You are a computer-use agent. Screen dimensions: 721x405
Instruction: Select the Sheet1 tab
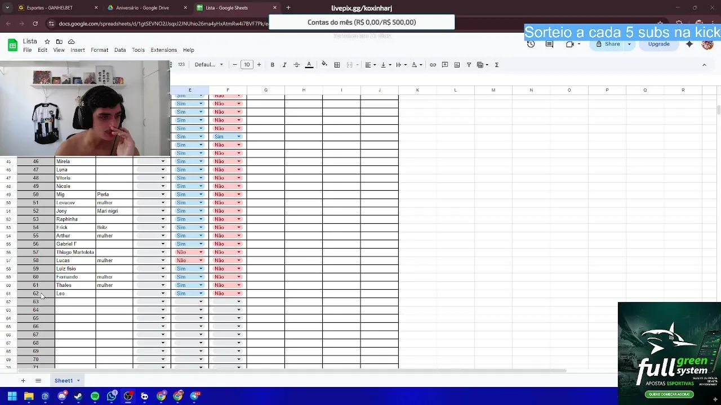(67, 381)
